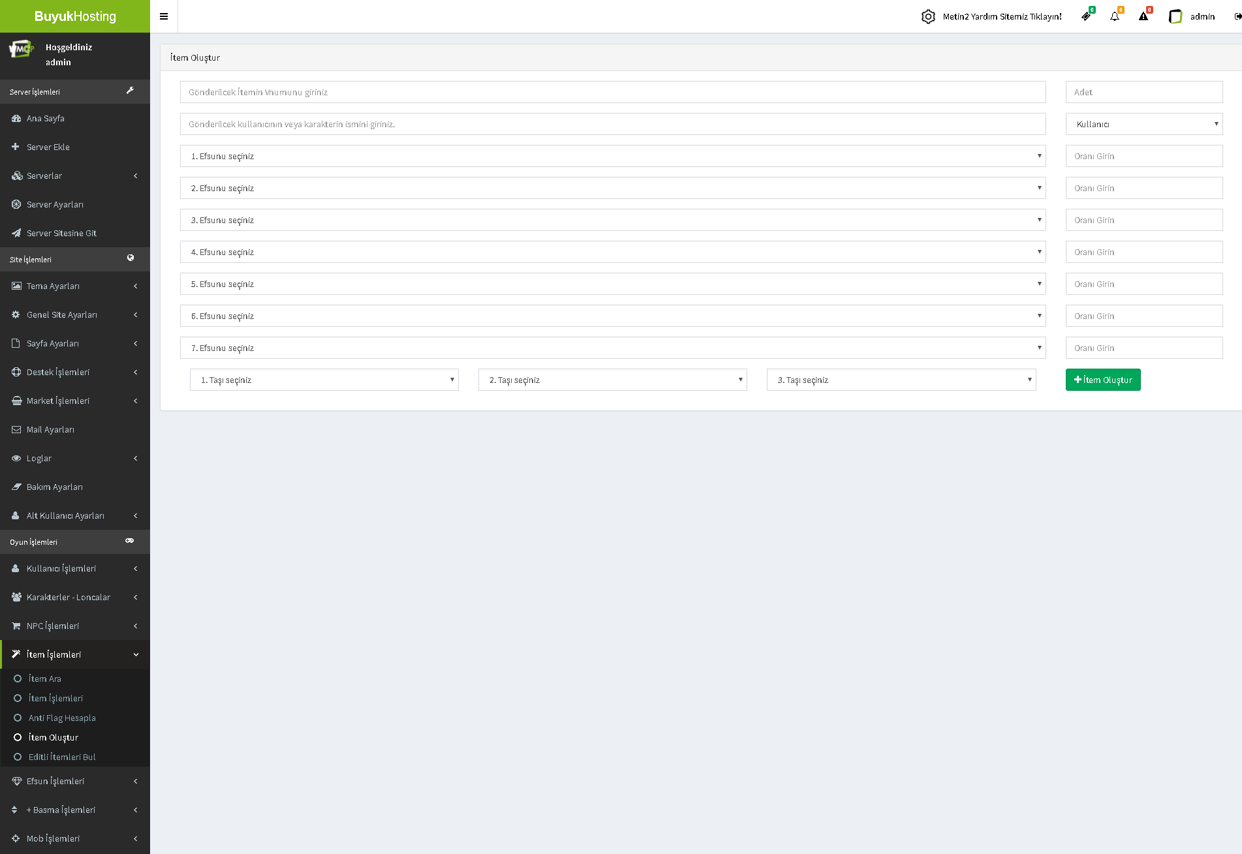The image size is (1242, 854).
Task: Click the gamepad icon beside Oyun İşlemleri
Action: pyautogui.click(x=130, y=541)
